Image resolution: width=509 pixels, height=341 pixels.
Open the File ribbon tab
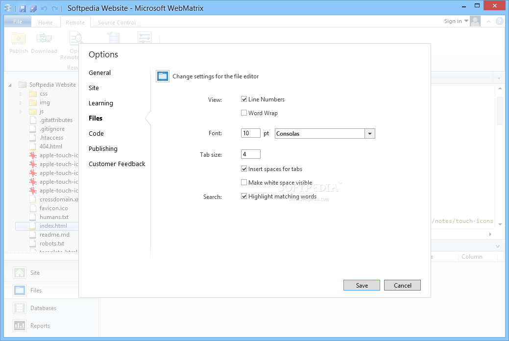18,22
